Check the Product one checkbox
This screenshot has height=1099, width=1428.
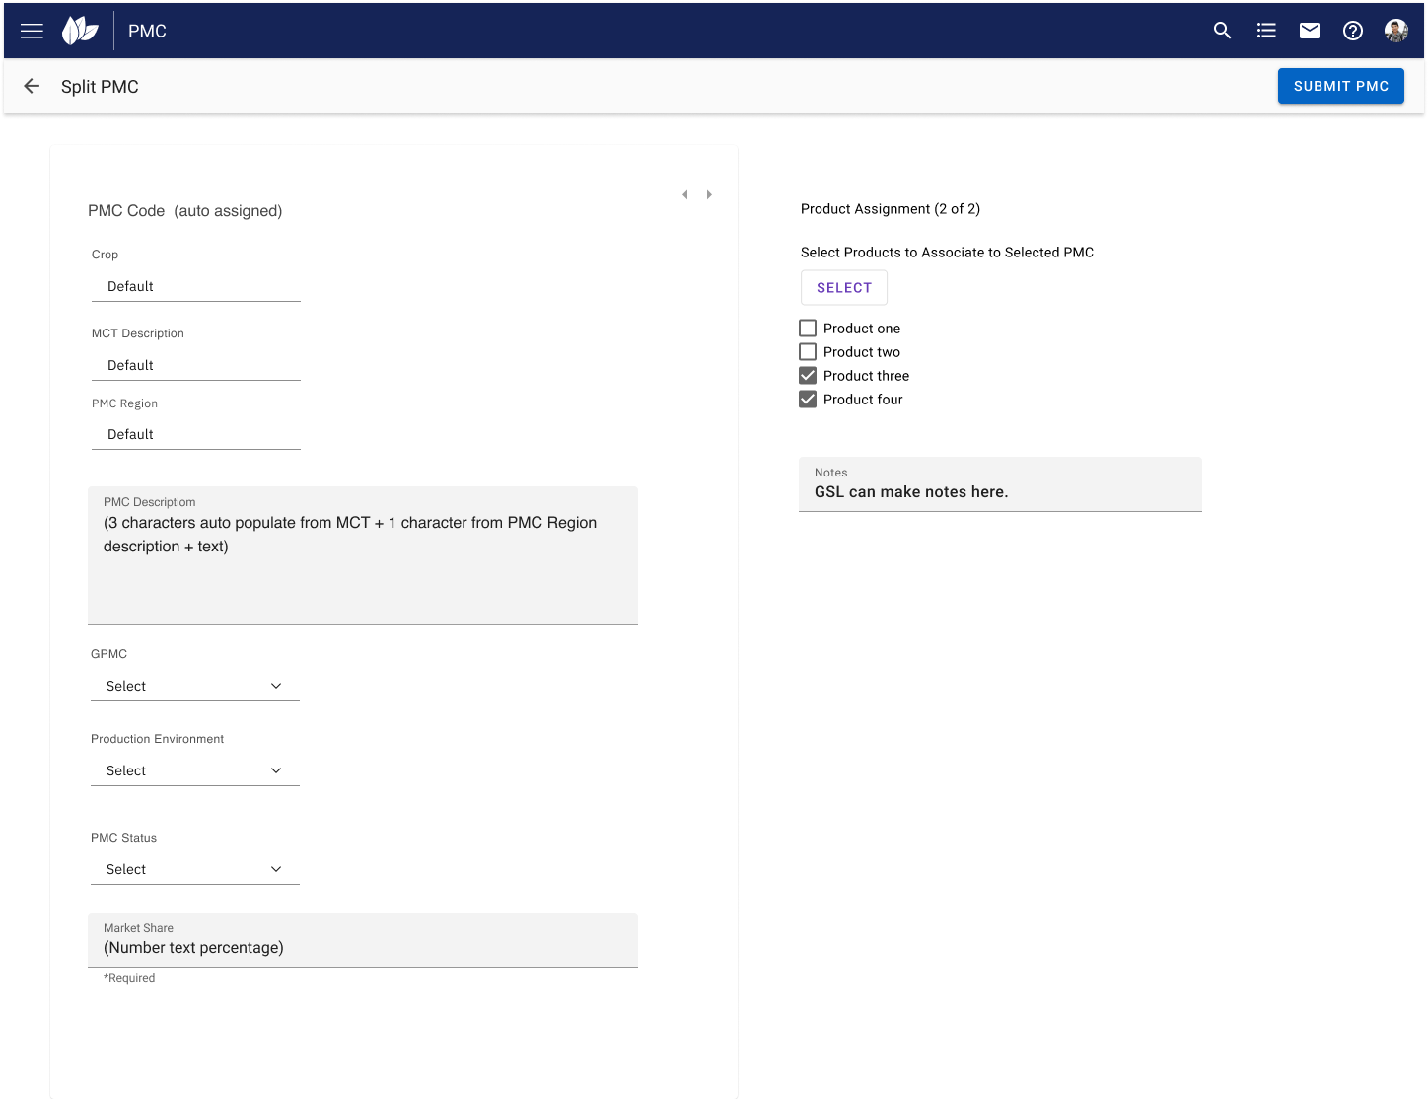[x=808, y=329]
